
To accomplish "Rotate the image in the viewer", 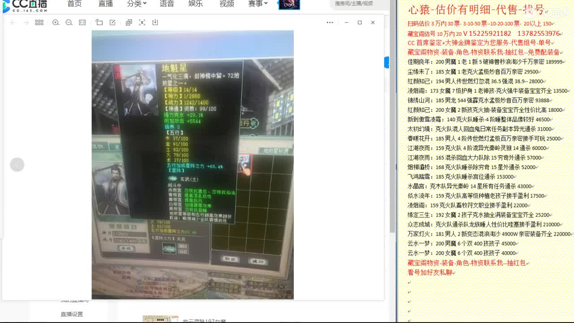I will pyautogui.click(x=99, y=22).
